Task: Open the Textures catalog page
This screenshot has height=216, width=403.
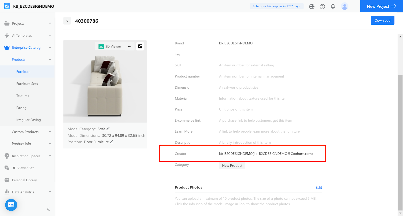Action: coord(23,96)
